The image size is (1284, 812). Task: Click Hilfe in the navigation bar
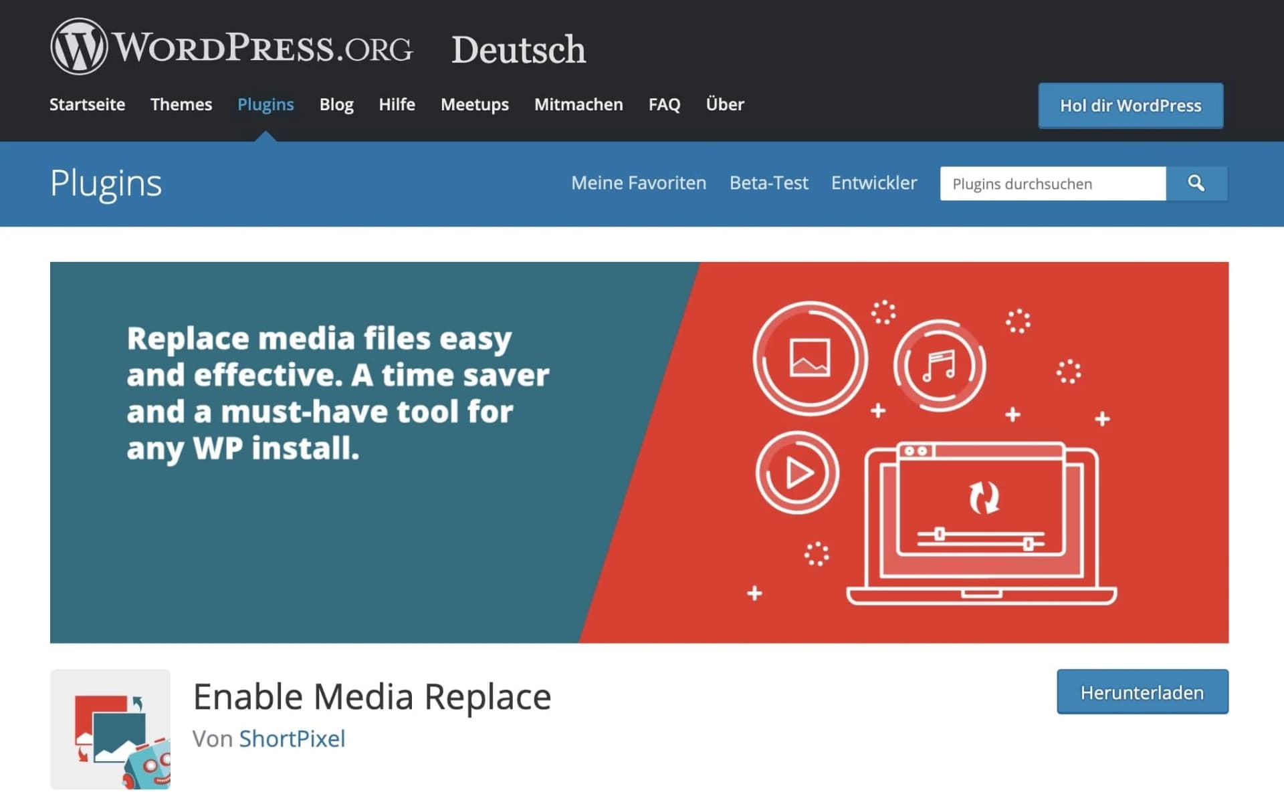click(x=397, y=104)
